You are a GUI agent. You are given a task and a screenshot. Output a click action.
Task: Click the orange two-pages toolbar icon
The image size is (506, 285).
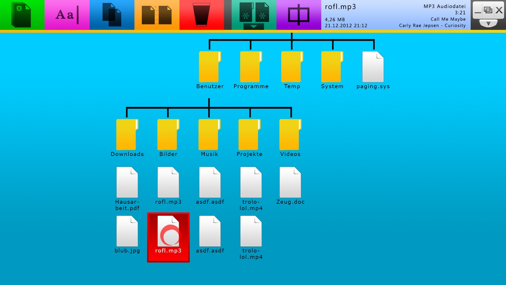[x=157, y=15]
